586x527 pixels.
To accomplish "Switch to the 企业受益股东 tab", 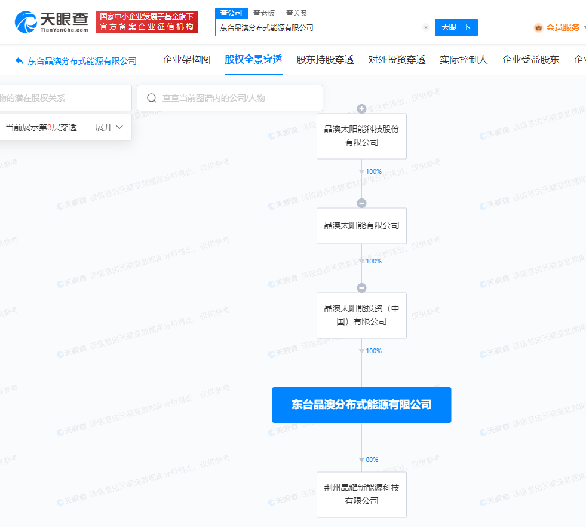I will [530, 60].
